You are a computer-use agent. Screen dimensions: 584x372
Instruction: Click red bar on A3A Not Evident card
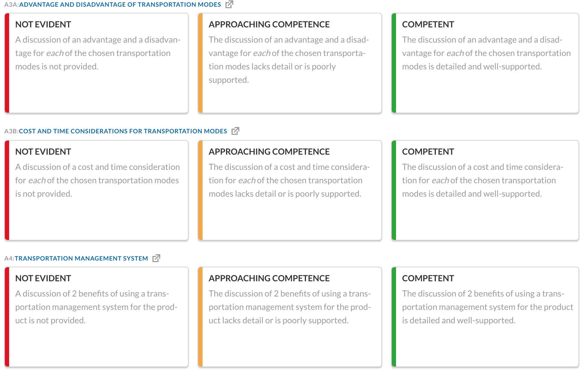(7, 63)
